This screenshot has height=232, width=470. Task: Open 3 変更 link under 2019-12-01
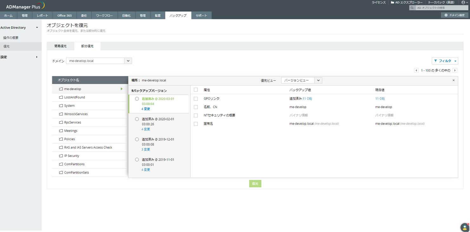click(146, 149)
